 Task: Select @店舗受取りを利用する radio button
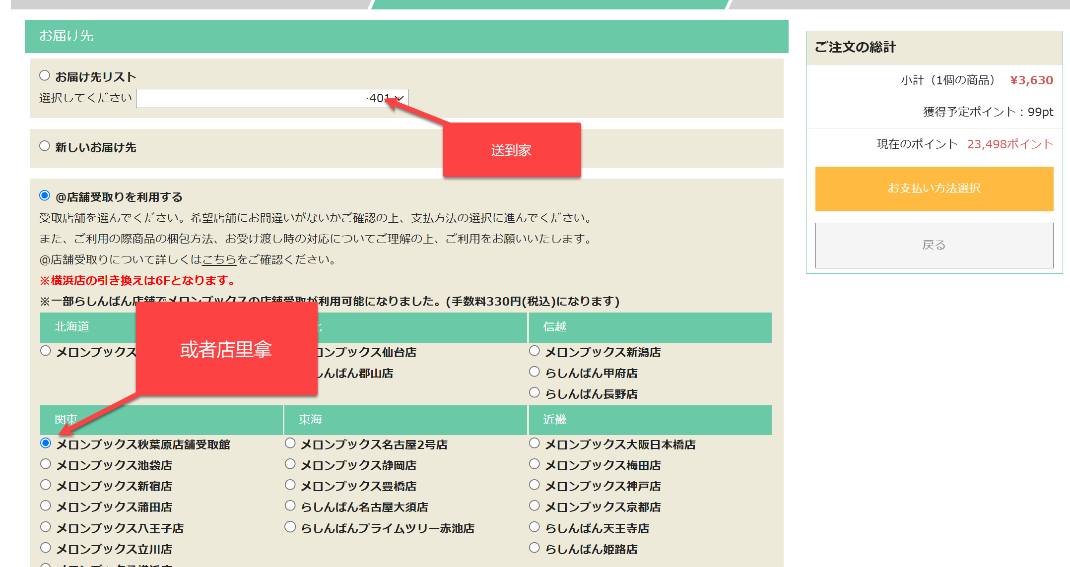click(45, 196)
